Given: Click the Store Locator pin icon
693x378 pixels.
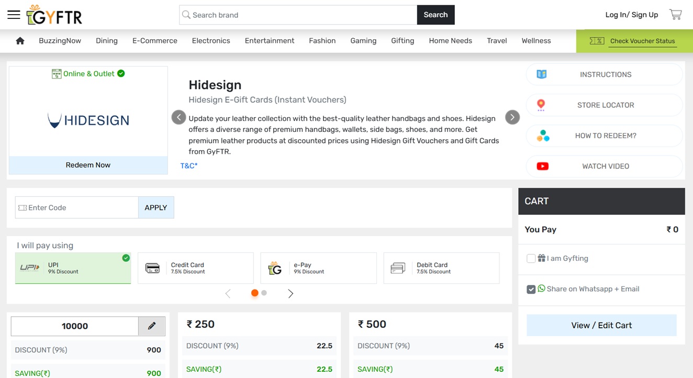Looking at the screenshot, I should 541,105.
